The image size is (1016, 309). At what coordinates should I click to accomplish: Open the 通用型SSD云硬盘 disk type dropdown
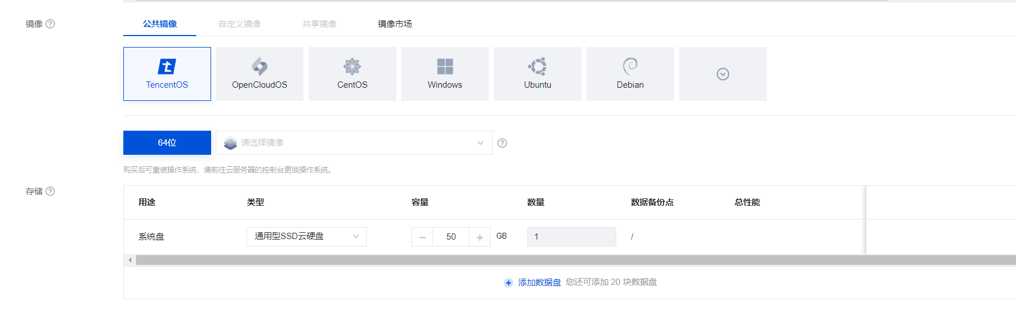pos(306,237)
